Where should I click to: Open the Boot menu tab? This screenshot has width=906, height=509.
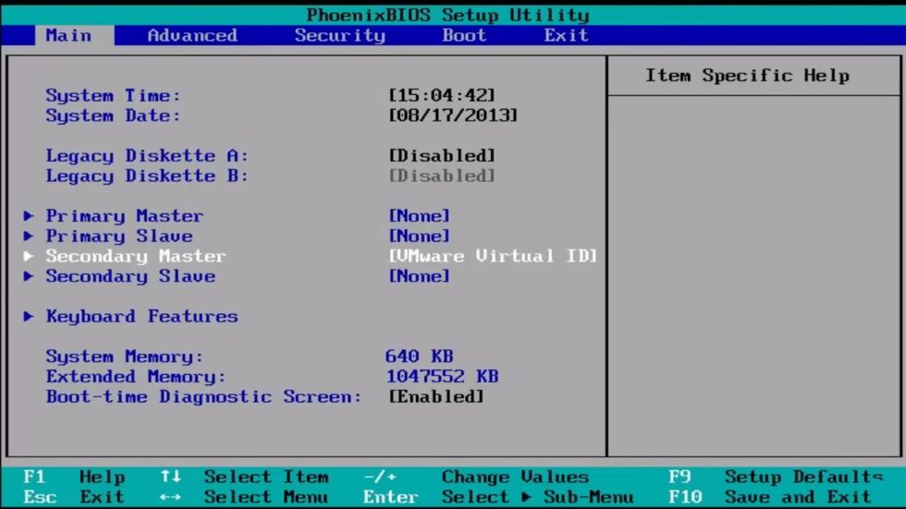coord(464,35)
